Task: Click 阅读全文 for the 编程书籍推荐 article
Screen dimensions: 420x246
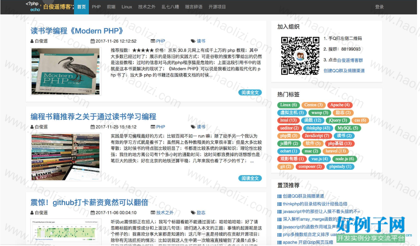Action: coord(250,178)
